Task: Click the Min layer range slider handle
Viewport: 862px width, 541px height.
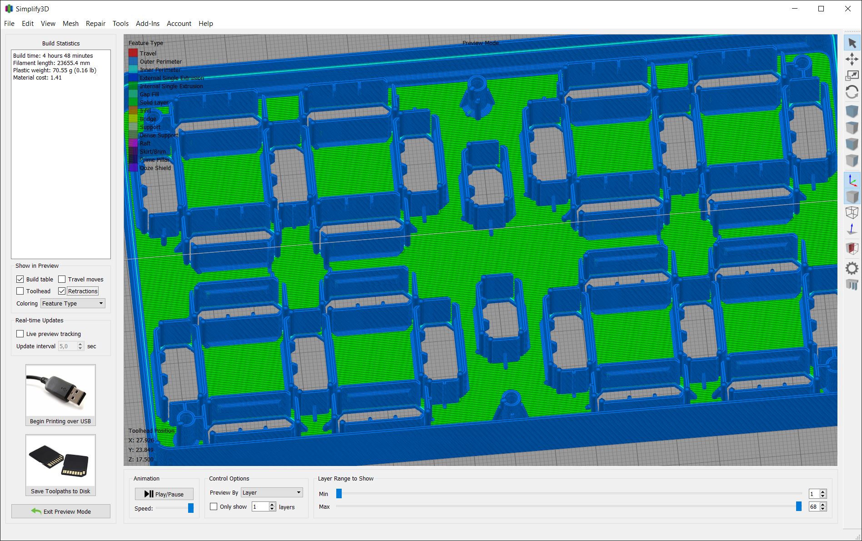Action: [x=339, y=493]
